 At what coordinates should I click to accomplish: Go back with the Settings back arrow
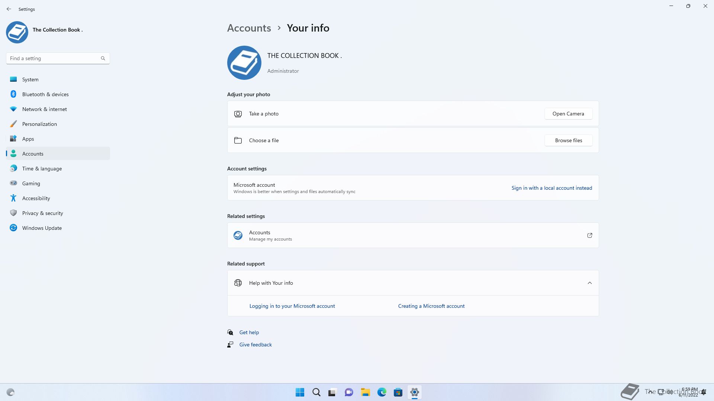(9, 9)
